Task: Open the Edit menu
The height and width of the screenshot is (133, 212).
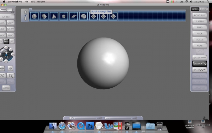Action: [33, 2]
